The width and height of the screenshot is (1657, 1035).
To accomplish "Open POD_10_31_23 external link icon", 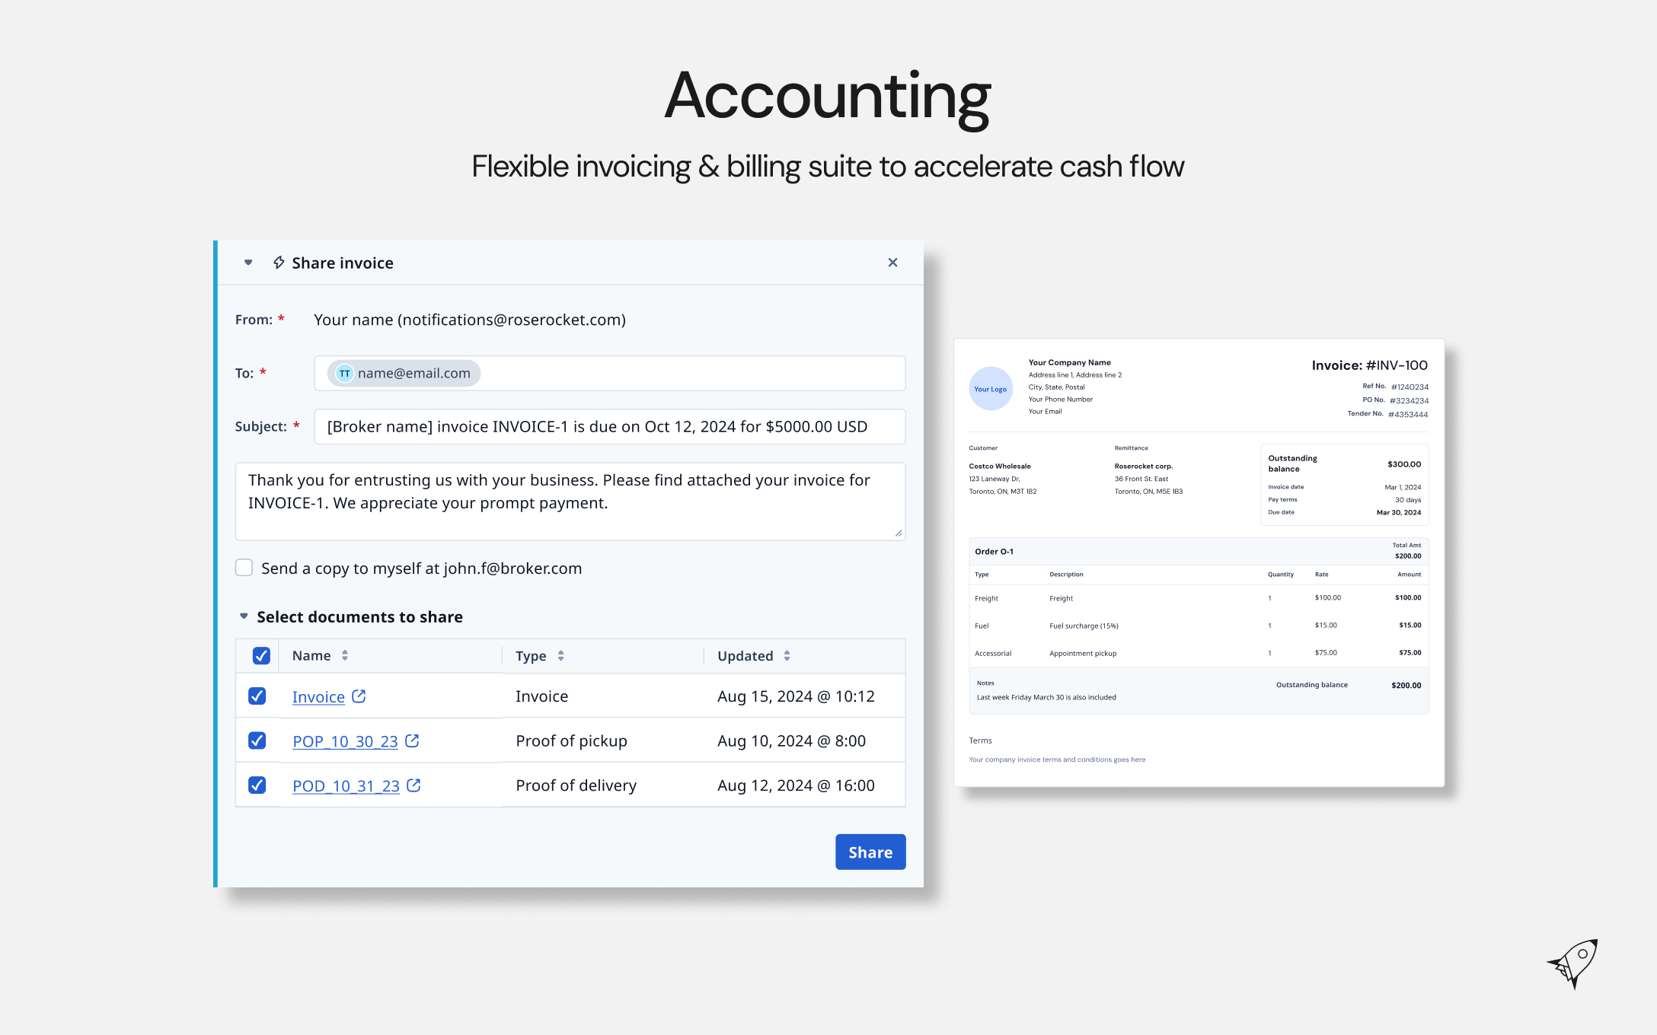I will (x=413, y=785).
